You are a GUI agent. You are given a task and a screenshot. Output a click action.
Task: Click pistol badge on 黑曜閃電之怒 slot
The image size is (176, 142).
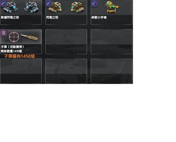point(3,3)
